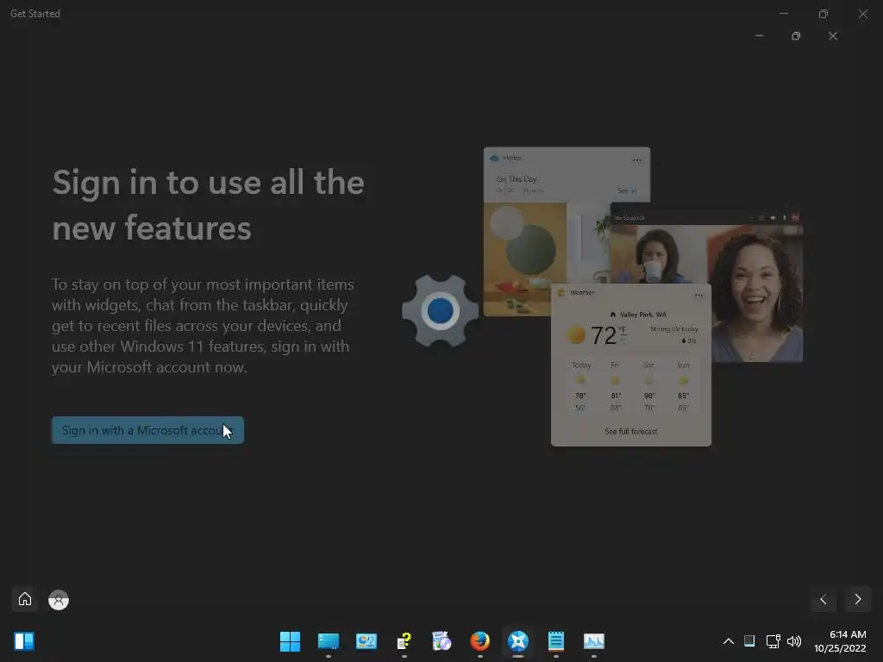Click the Weather widget card in the illustration

coord(630,365)
